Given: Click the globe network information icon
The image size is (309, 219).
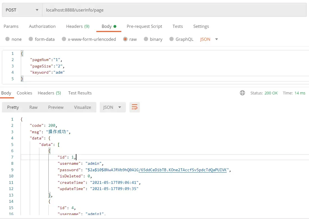Looking at the screenshot, I should click(242, 93).
